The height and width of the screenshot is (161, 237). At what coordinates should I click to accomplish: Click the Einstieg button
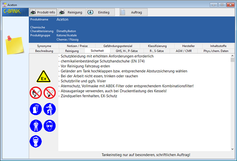click(101, 12)
